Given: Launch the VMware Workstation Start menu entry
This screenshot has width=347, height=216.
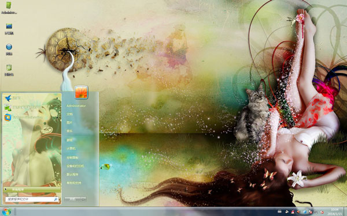Looking at the screenshot, I should click(32, 118).
